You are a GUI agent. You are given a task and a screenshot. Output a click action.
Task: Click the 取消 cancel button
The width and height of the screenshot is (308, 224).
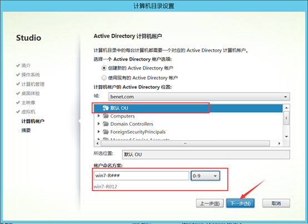click(x=276, y=203)
